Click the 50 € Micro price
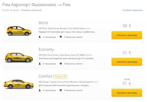The height and width of the screenshot is (102, 147). point(127,26)
